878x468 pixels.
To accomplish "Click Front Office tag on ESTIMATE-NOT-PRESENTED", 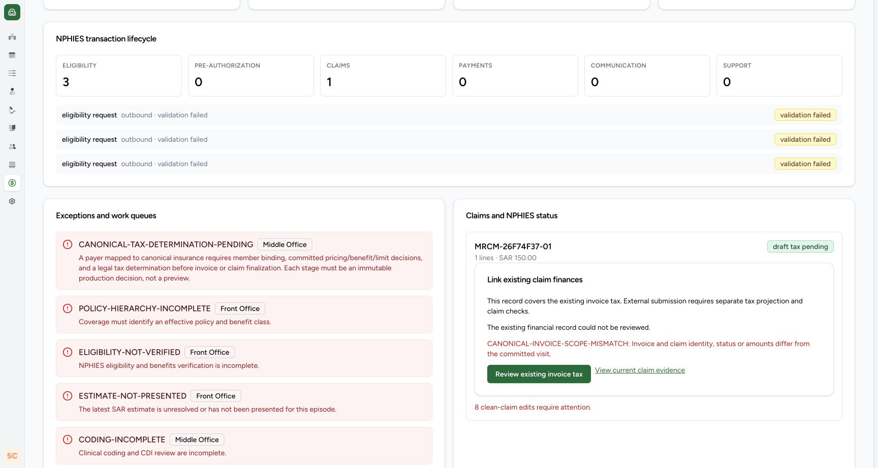I will pyautogui.click(x=216, y=396).
